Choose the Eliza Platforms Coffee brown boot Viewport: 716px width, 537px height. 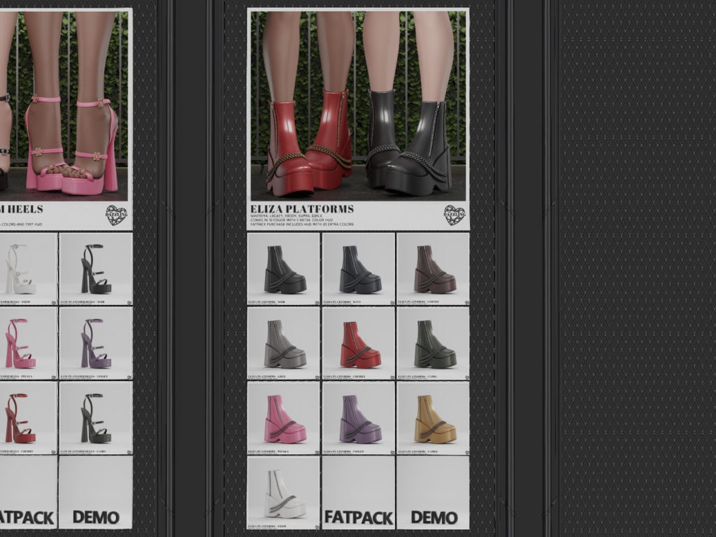(x=433, y=268)
